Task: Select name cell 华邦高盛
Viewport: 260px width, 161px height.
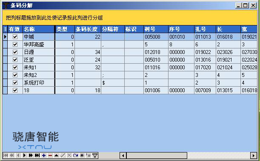Action: [39, 44]
